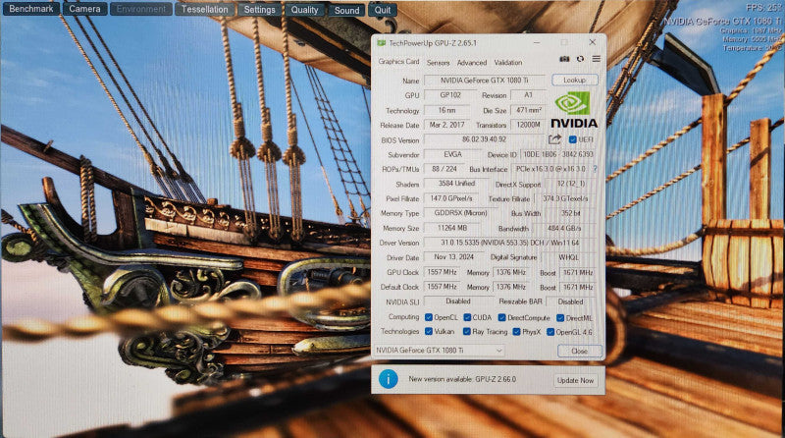785x438 pixels.
Task: Click the Memory Type value GDDR5X (Micron)
Action: coord(461,213)
